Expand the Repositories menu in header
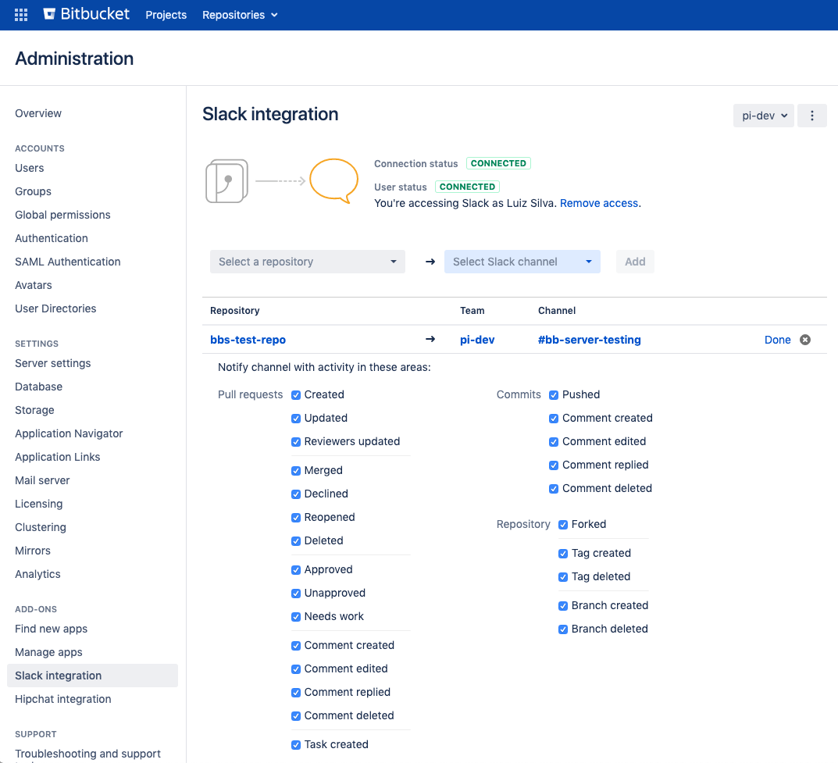838x763 pixels. coord(240,15)
